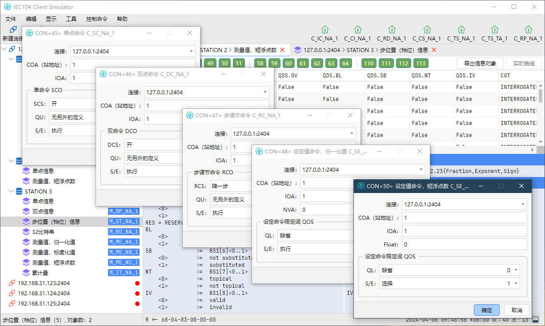Expand the 连接 combo box in CON<50>
545x326 pixels.
(x=523, y=205)
